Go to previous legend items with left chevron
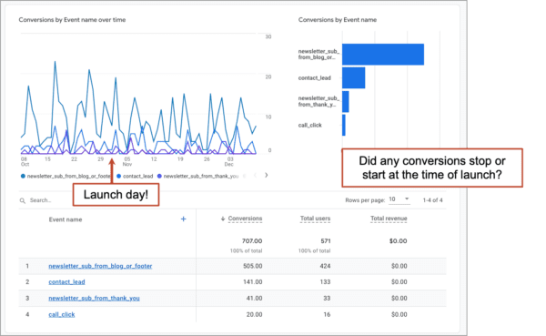The image size is (546, 336). (255, 175)
